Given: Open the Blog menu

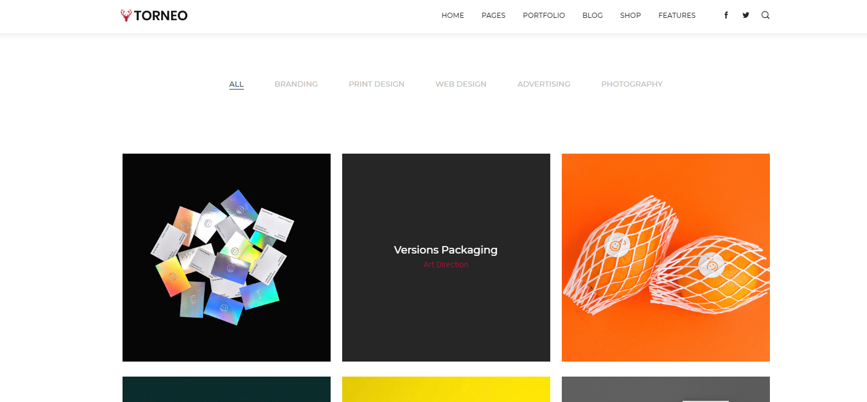Looking at the screenshot, I should coord(592,16).
